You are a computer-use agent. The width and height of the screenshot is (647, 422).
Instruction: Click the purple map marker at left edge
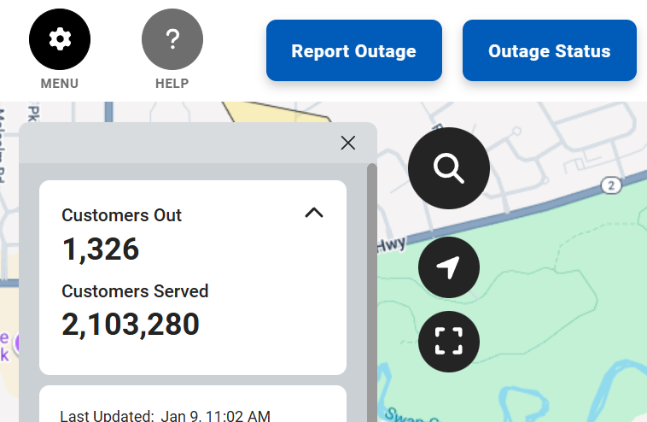click(17, 343)
